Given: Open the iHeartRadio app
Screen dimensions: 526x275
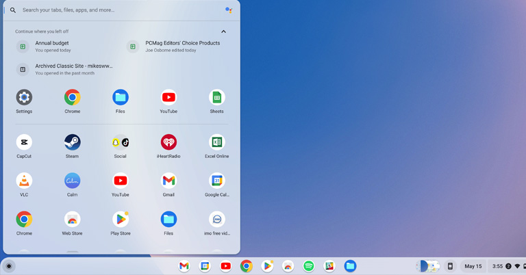Looking at the screenshot, I should [x=168, y=142].
